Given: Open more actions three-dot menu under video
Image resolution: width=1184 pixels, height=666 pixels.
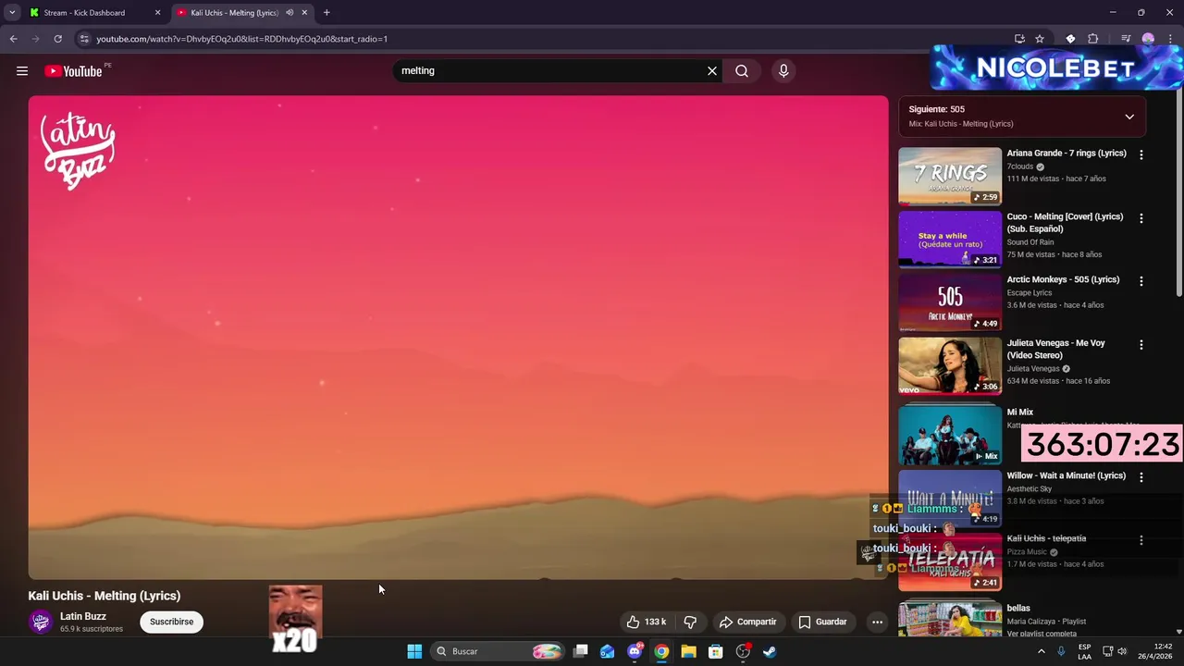Looking at the screenshot, I should [877, 622].
